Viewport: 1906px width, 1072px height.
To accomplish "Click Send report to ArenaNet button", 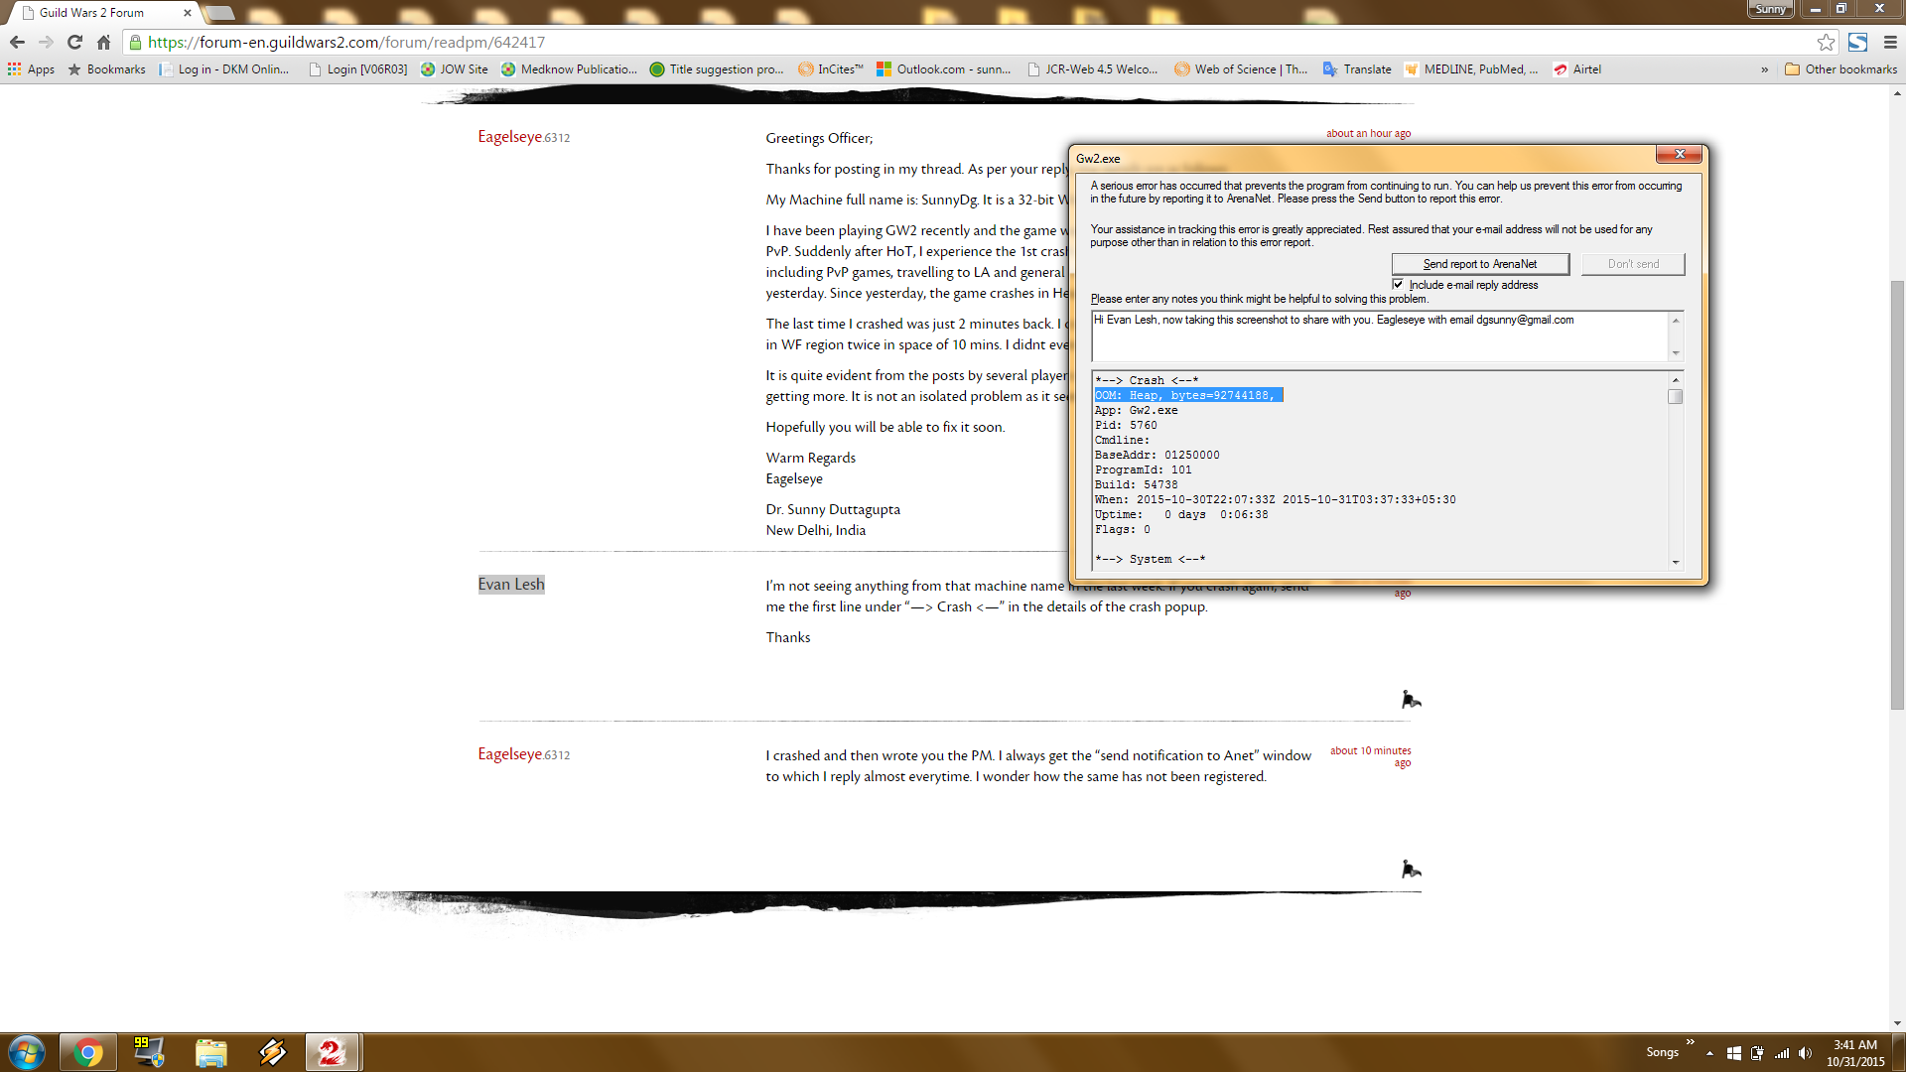I will click(x=1480, y=264).
